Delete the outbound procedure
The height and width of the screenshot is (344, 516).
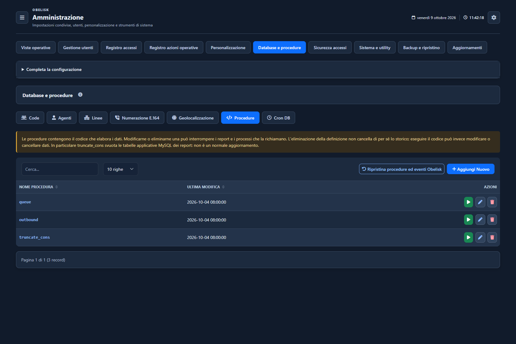(x=492, y=220)
